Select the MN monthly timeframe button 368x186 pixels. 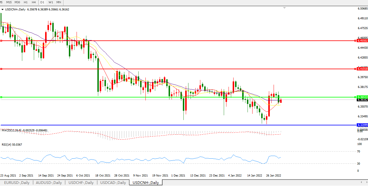pyautogui.click(x=59, y=2)
